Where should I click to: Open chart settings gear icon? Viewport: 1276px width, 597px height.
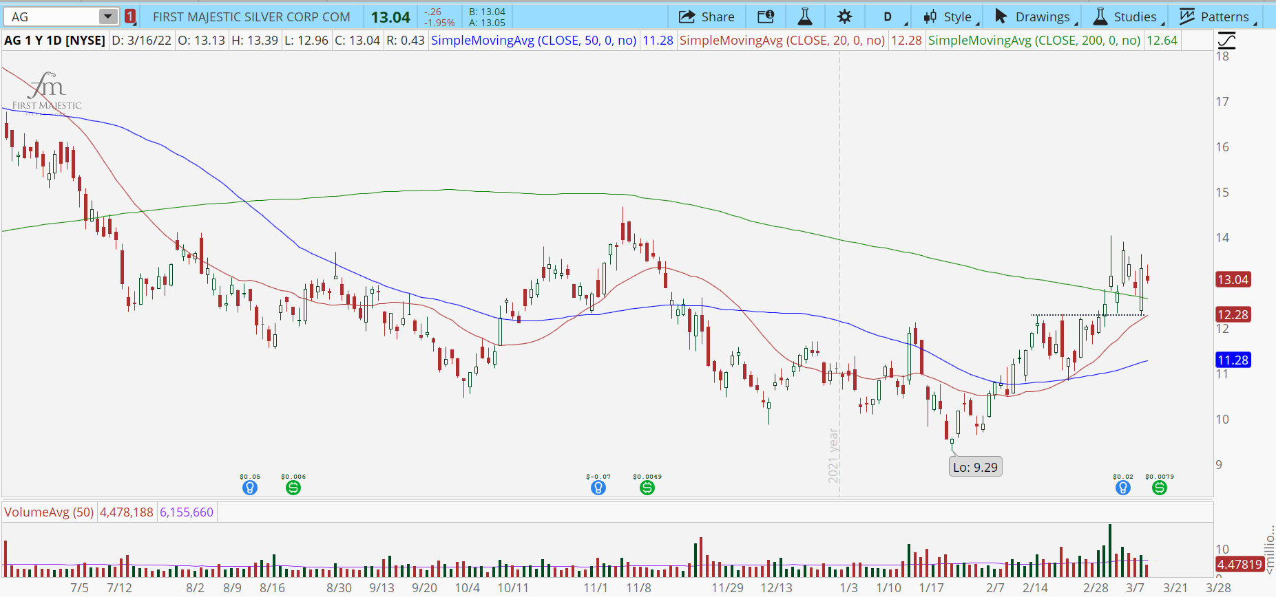pos(845,17)
